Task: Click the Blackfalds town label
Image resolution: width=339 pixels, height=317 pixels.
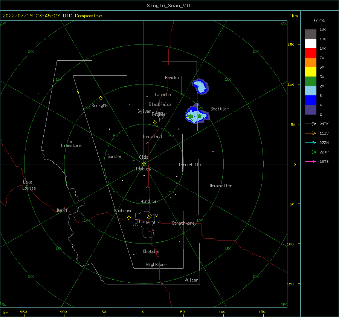Action: click(x=160, y=104)
